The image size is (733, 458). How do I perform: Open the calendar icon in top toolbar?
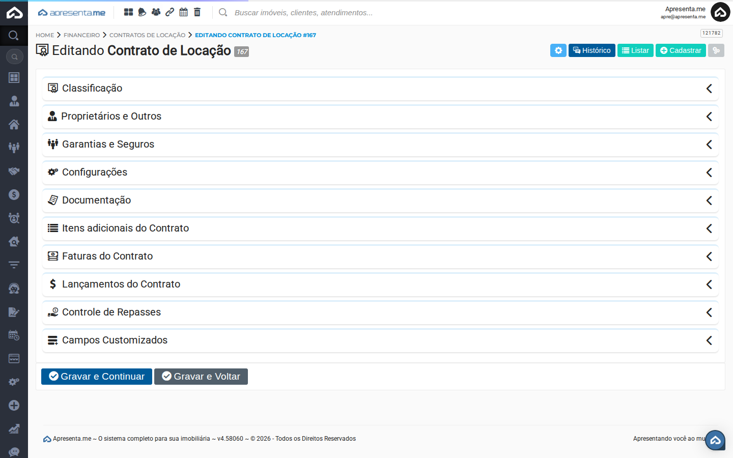pos(184,12)
